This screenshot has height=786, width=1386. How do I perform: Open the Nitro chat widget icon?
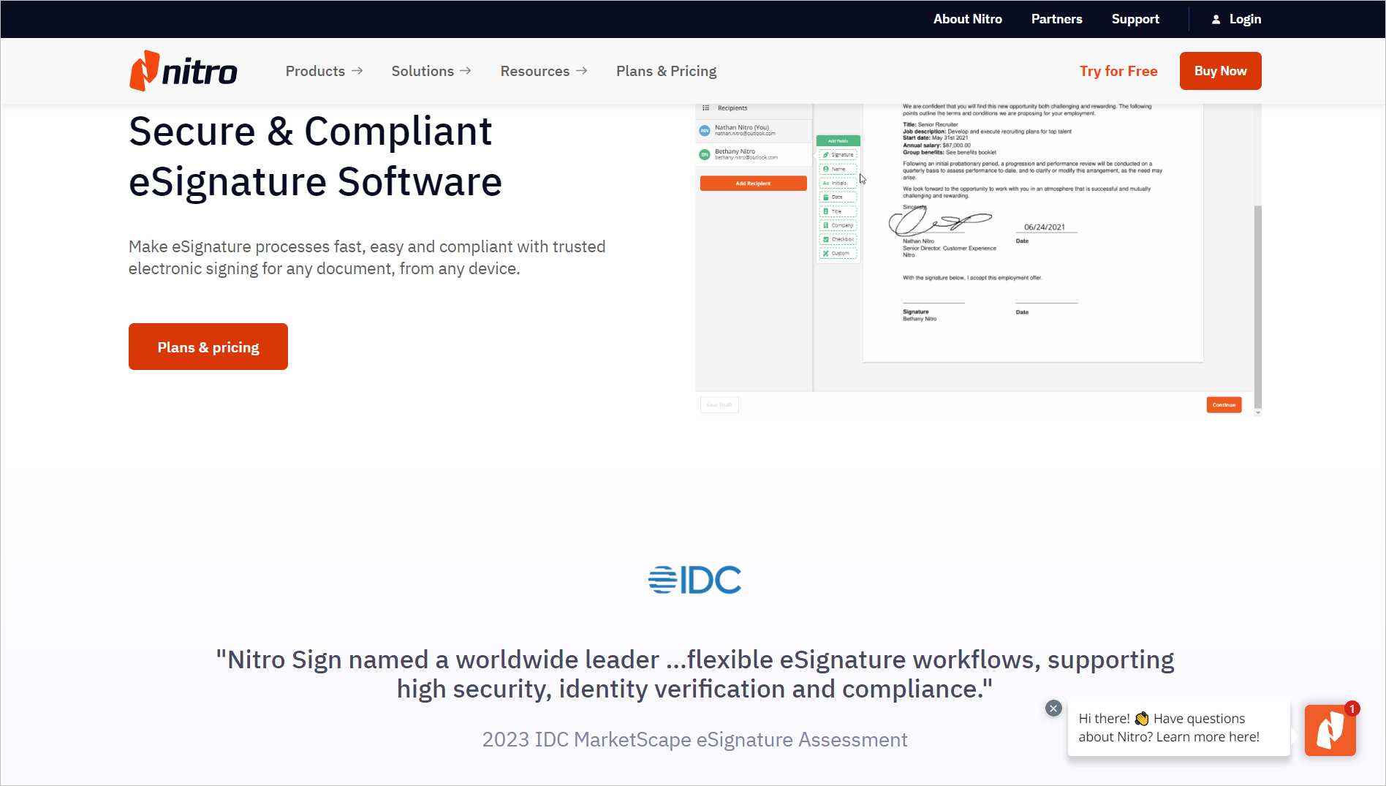pos(1330,730)
